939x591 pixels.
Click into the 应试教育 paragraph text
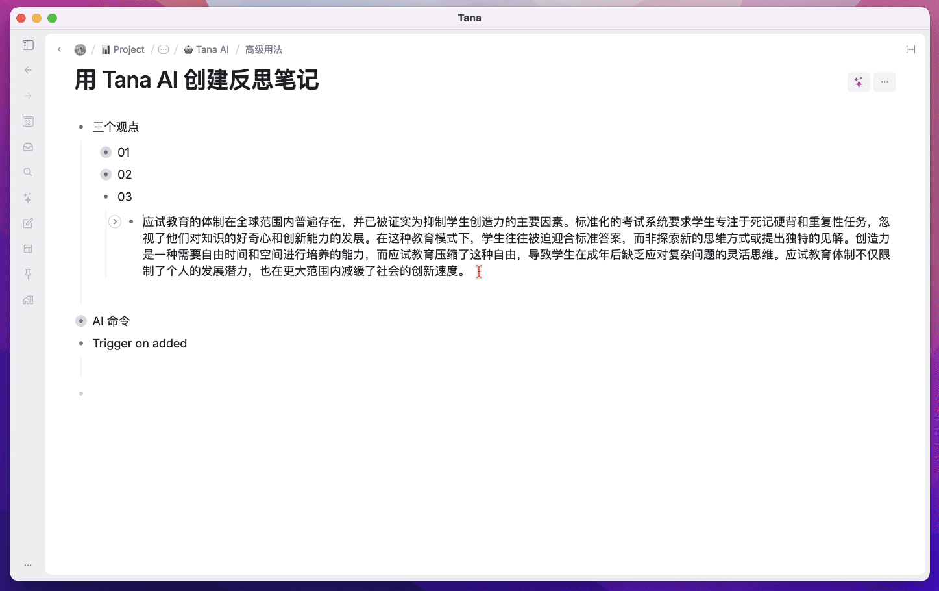click(517, 246)
